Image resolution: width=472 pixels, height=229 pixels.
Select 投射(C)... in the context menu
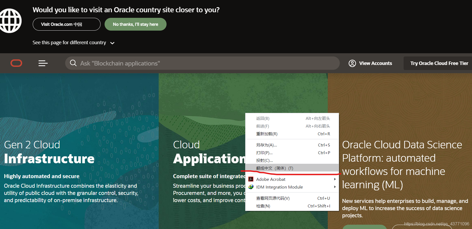click(x=292, y=160)
